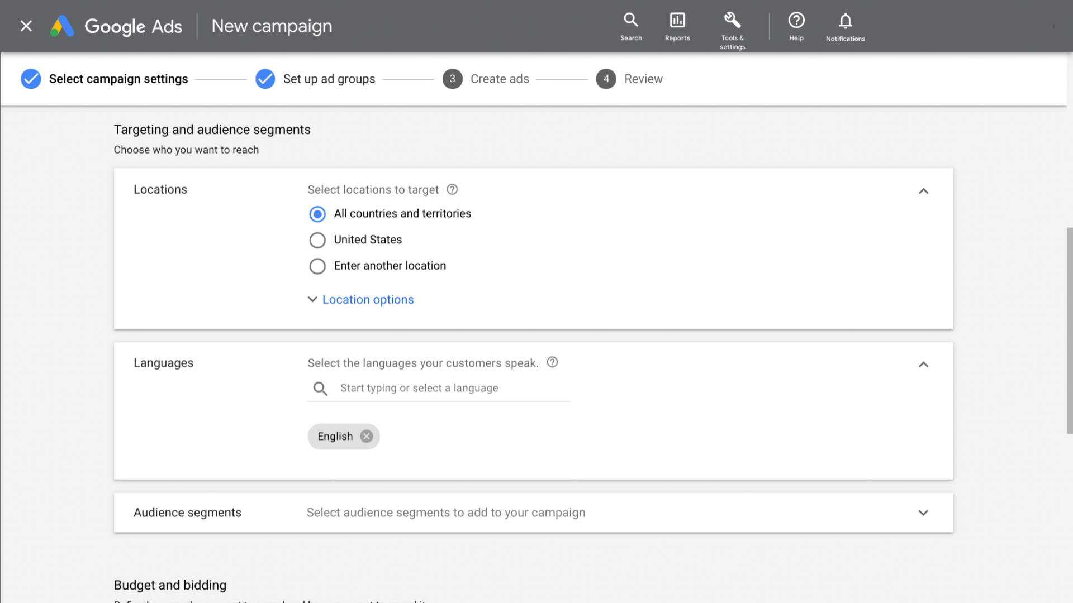Image resolution: width=1073 pixels, height=603 pixels.
Task: Collapse the Locations section
Action: (x=923, y=191)
